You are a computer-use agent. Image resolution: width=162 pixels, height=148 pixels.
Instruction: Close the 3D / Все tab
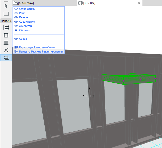[139, 3]
